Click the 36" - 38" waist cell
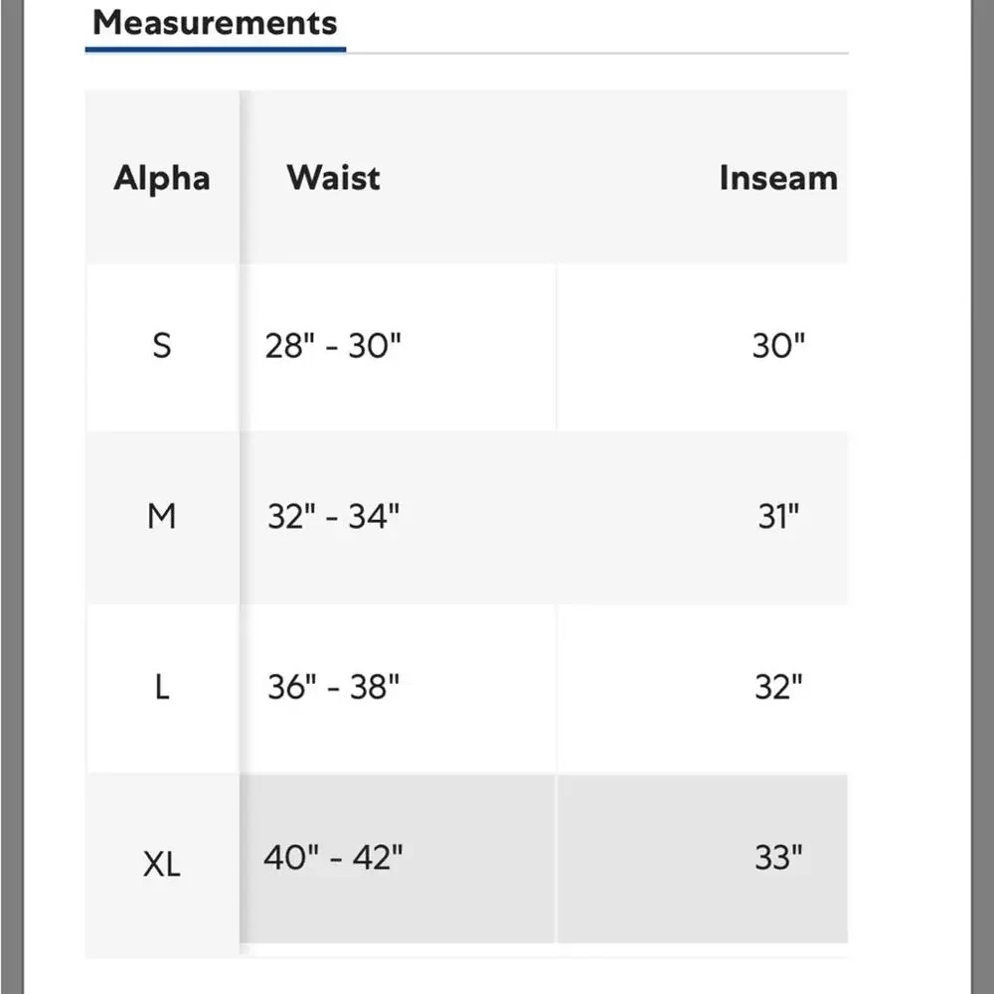The image size is (994, 994). click(399, 687)
